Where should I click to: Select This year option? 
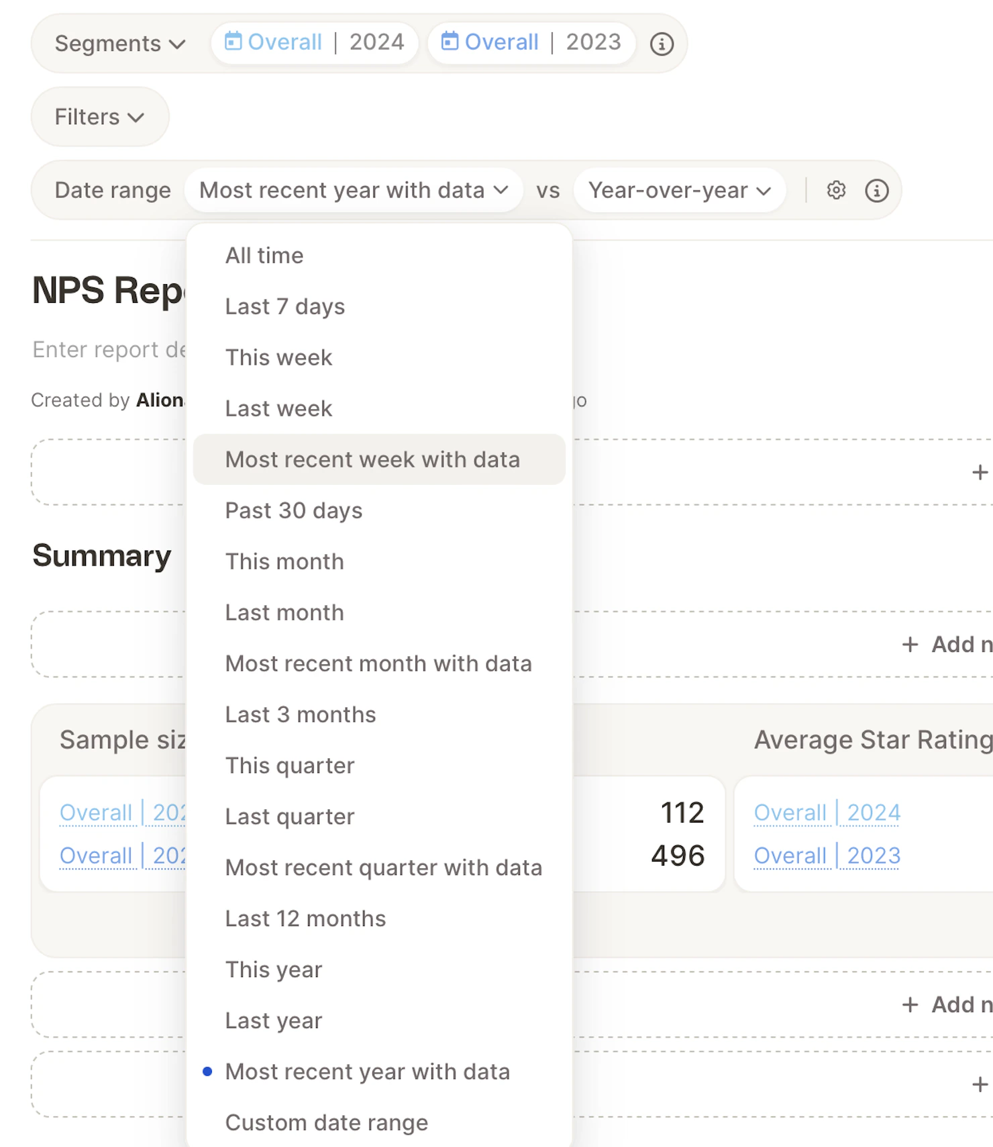point(379,970)
